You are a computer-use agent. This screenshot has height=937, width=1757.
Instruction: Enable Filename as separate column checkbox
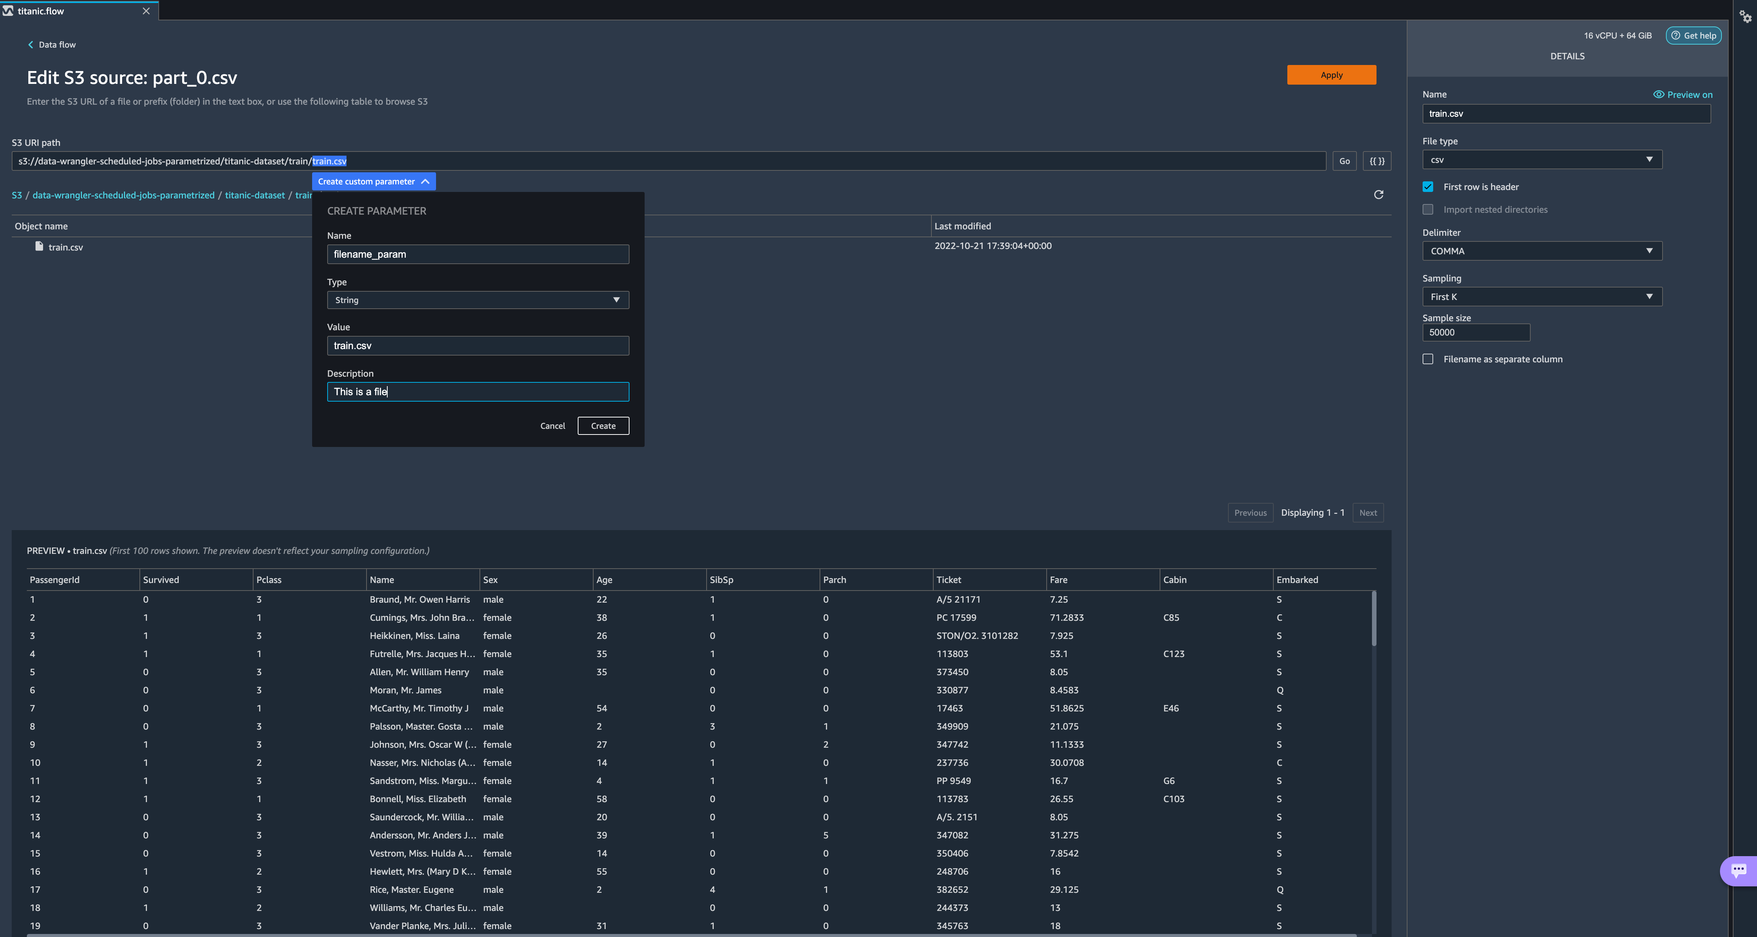1428,359
